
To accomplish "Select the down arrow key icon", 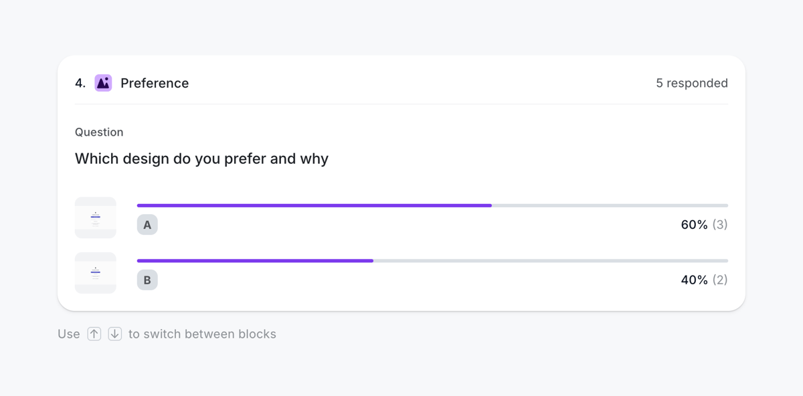I will [114, 333].
